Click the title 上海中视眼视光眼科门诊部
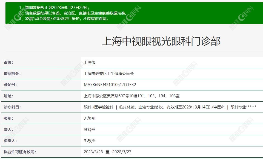263x159 pixels. coord(161,41)
